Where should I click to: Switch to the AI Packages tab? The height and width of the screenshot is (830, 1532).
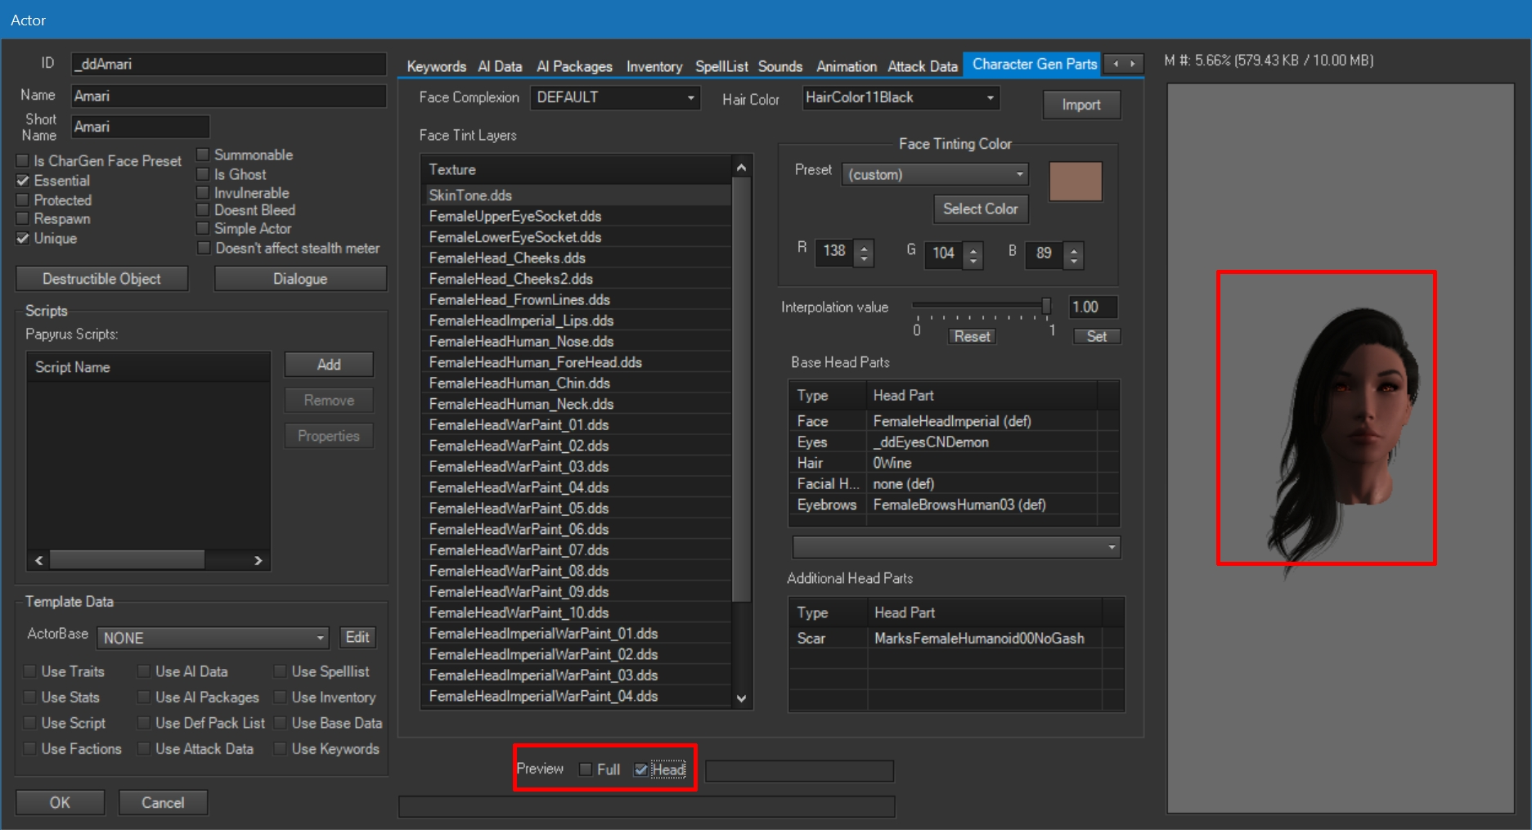coord(574,66)
